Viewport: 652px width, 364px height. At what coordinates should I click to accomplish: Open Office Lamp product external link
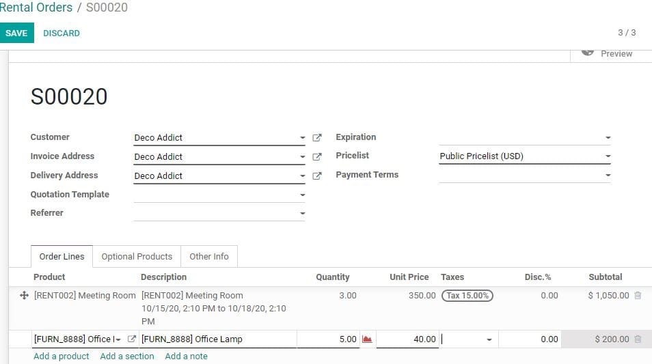[x=131, y=339]
